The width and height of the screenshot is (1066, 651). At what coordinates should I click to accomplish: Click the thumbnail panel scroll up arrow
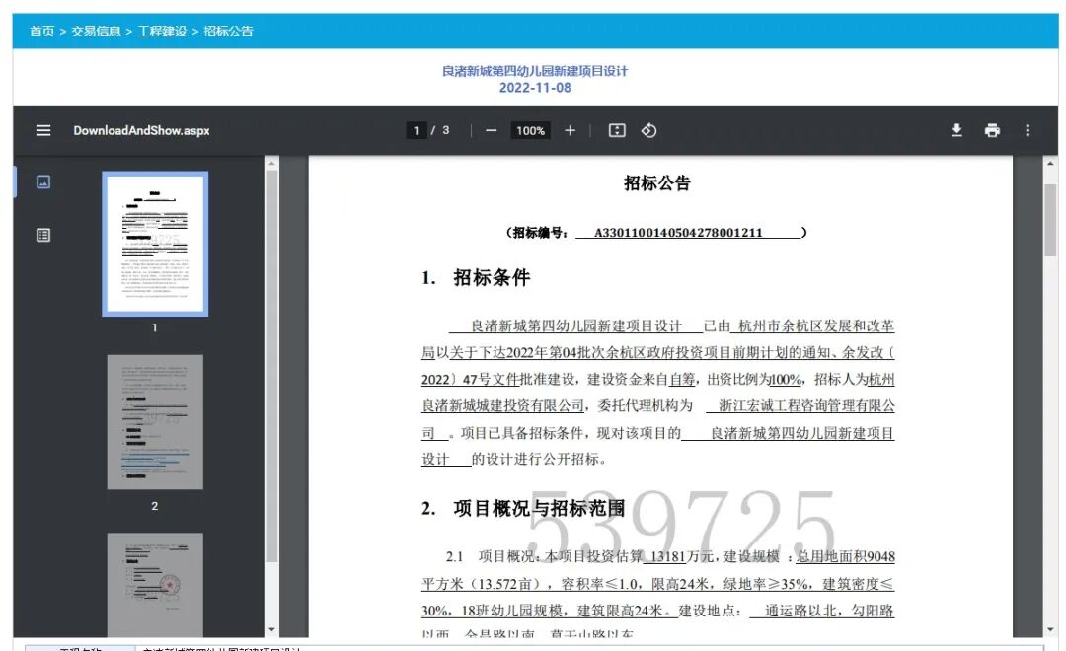tap(272, 163)
